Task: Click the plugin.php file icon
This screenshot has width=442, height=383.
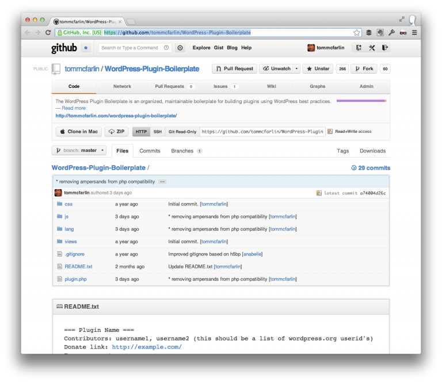Action: [x=59, y=279]
